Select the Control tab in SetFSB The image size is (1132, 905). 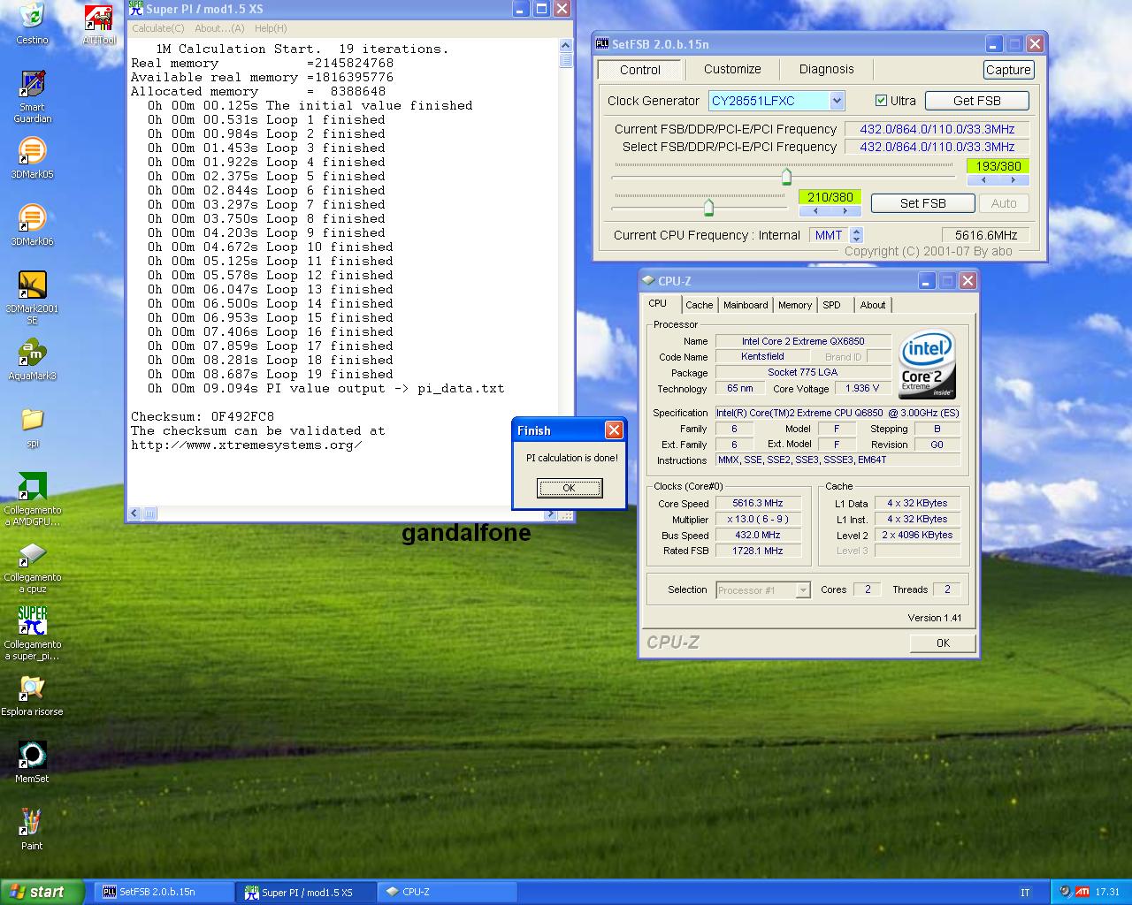tap(639, 70)
